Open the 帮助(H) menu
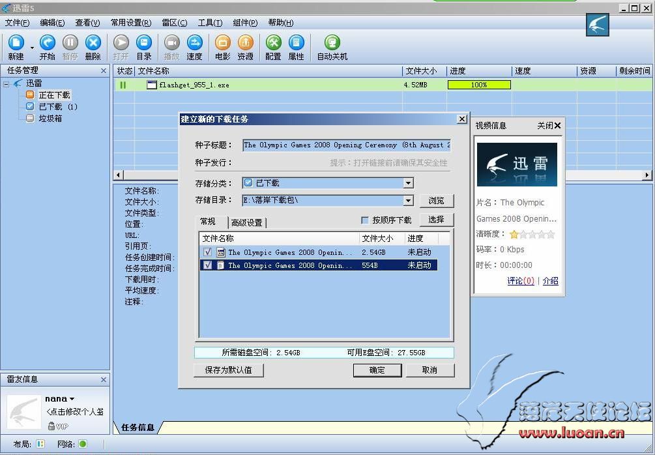Viewport: 655px width, 455px height. 281,23
